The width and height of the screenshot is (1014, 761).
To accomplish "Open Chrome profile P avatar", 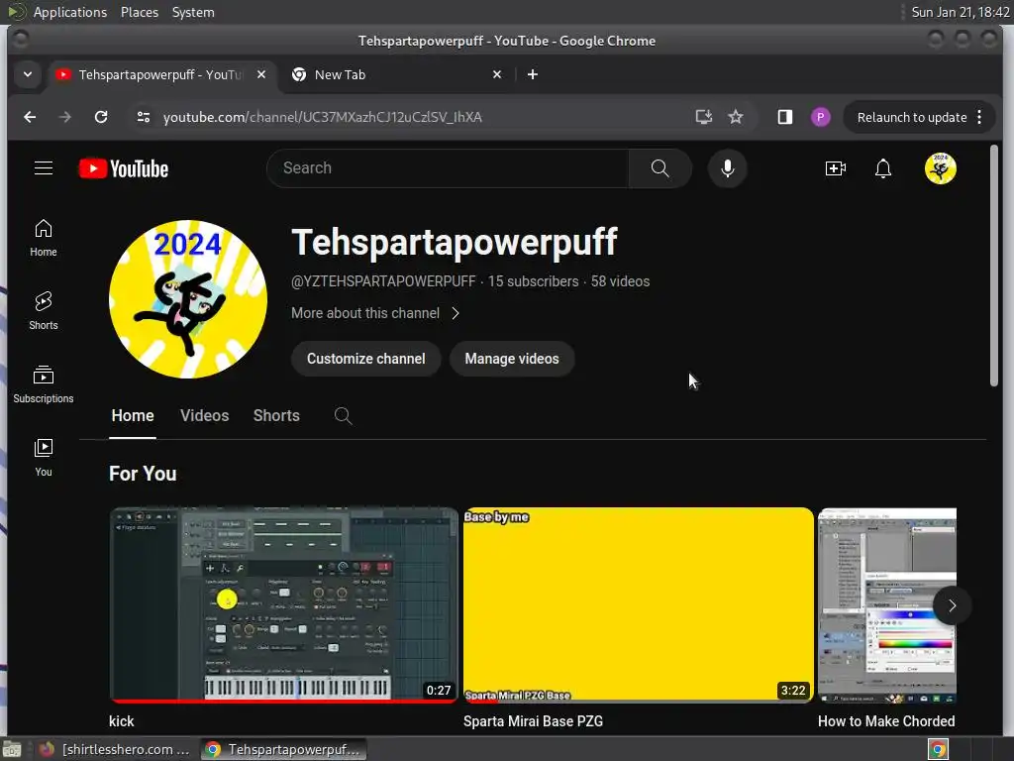I will pos(821,117).
